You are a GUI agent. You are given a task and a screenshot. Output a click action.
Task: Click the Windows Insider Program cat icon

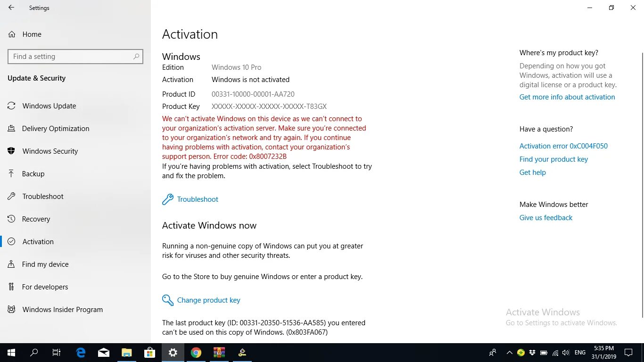pos(11,309)
